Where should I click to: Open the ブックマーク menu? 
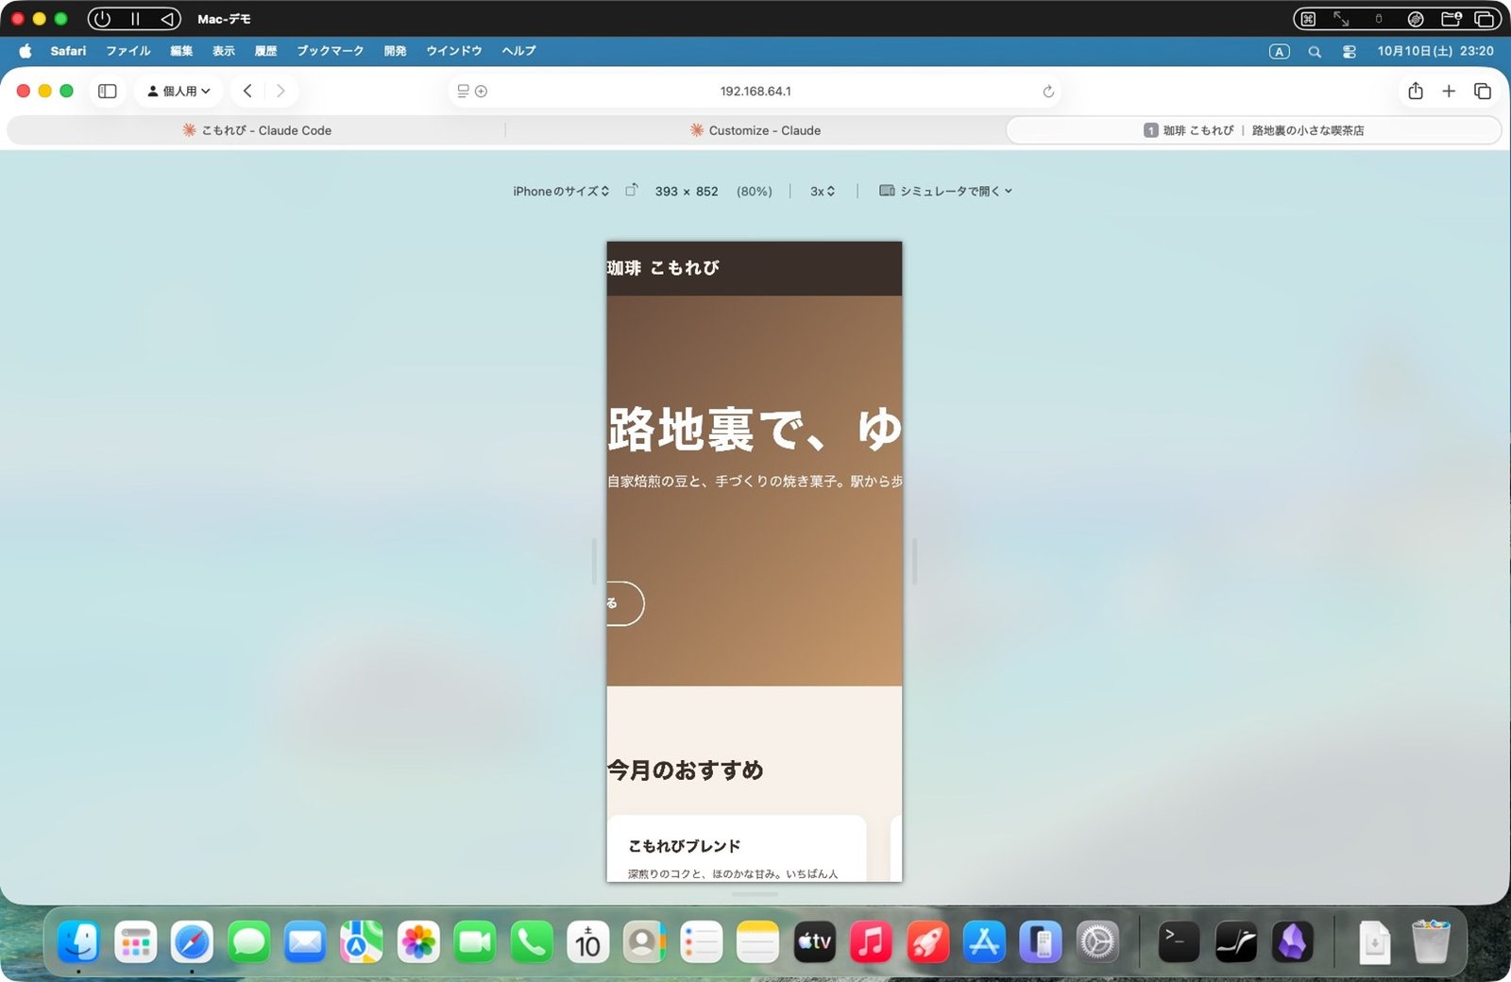[331, 51]
